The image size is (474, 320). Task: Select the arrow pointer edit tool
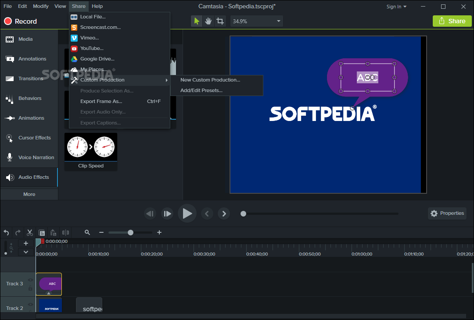pyautogui.click(x=197, y=21)
